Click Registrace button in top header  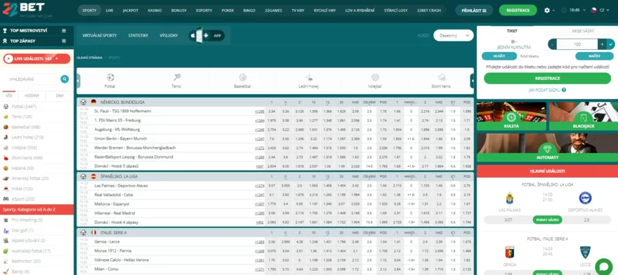coord(518,11)
